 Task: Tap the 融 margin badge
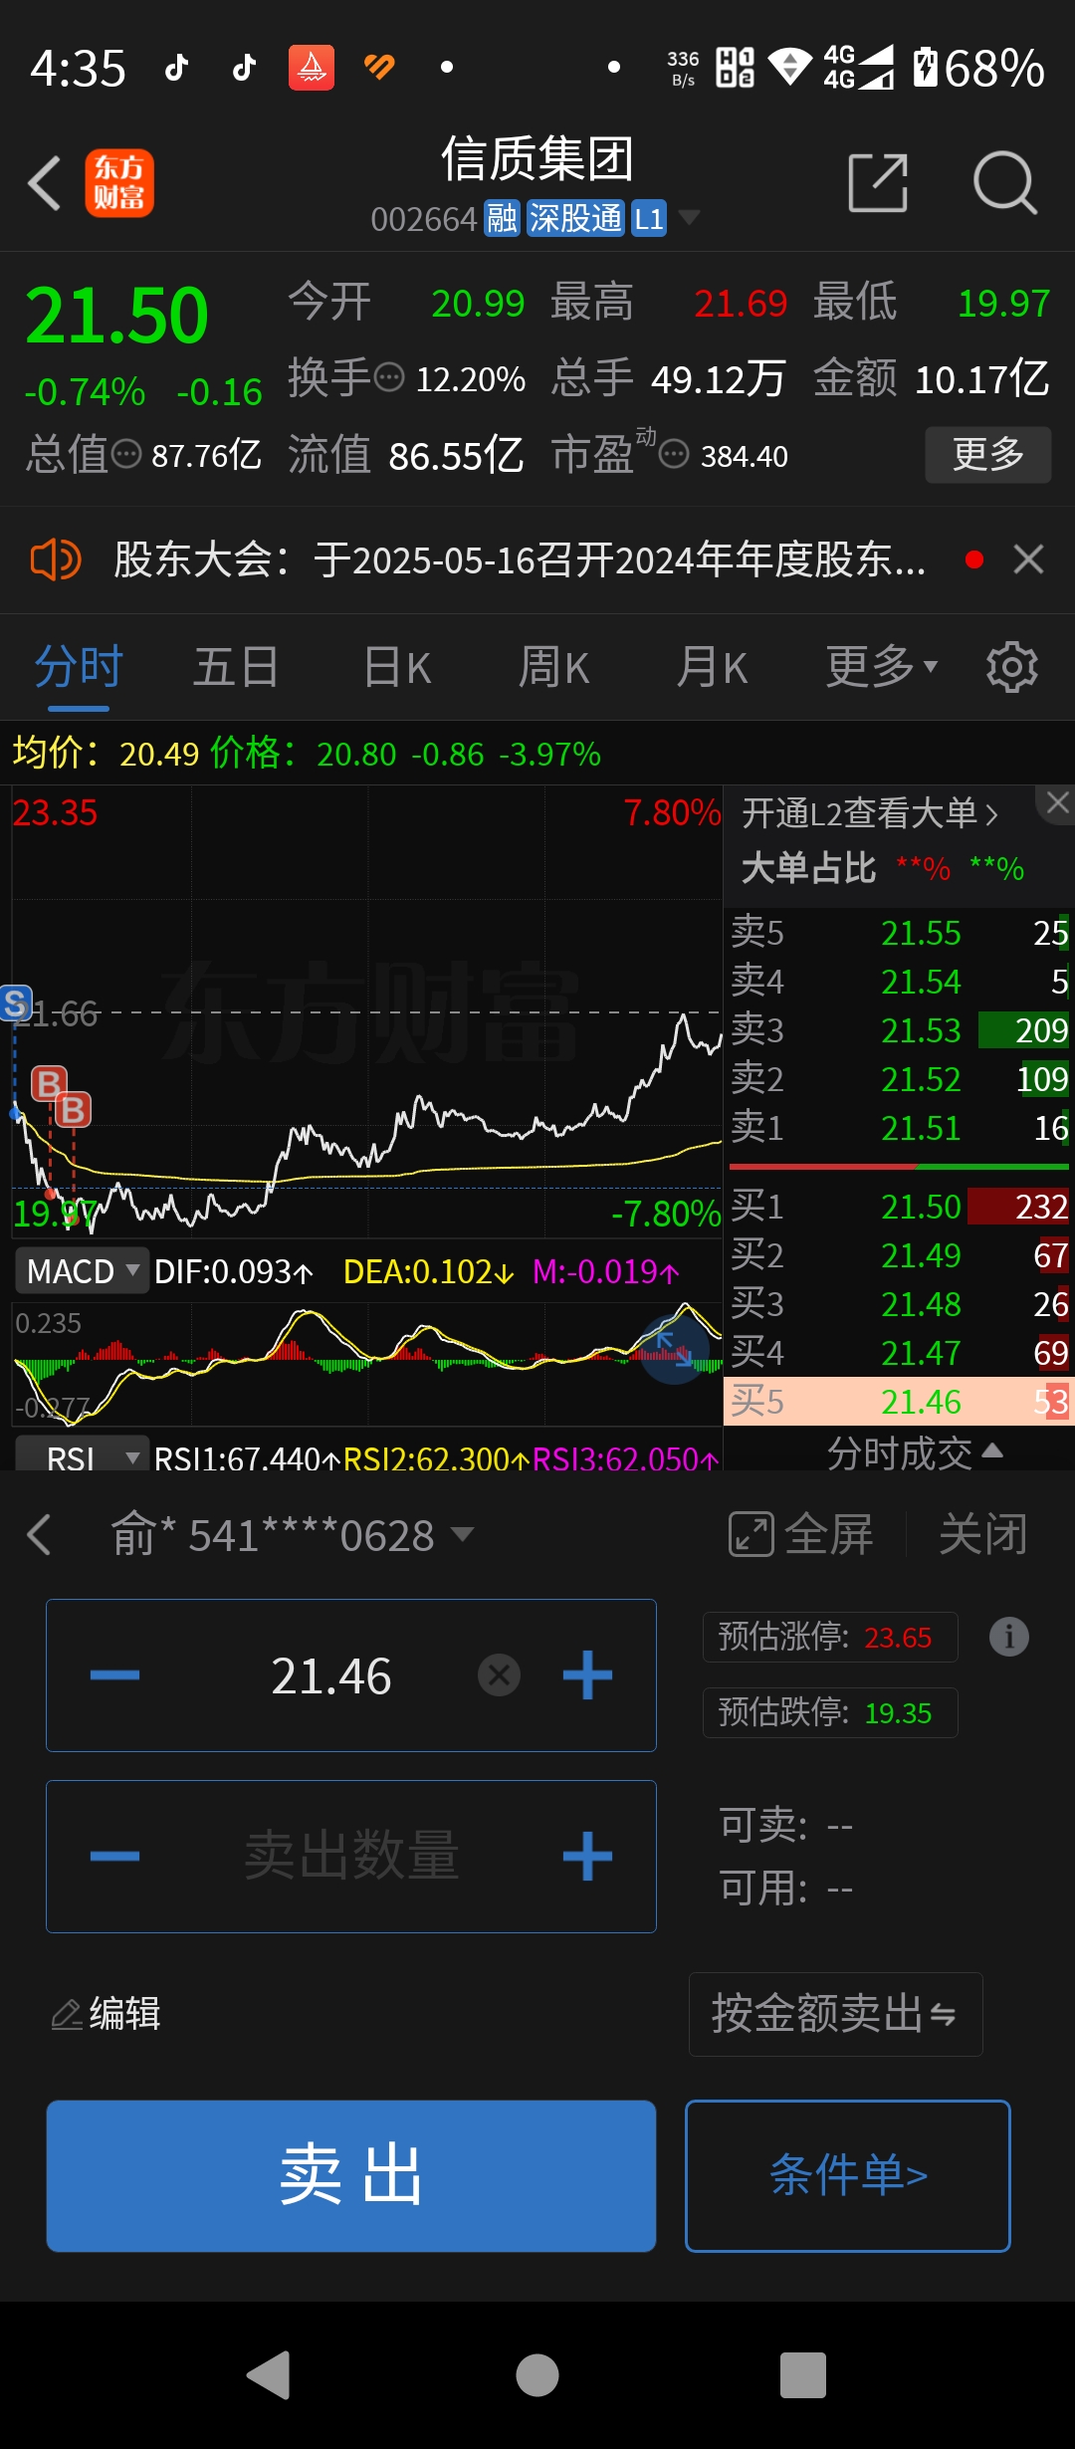point(502,218)
